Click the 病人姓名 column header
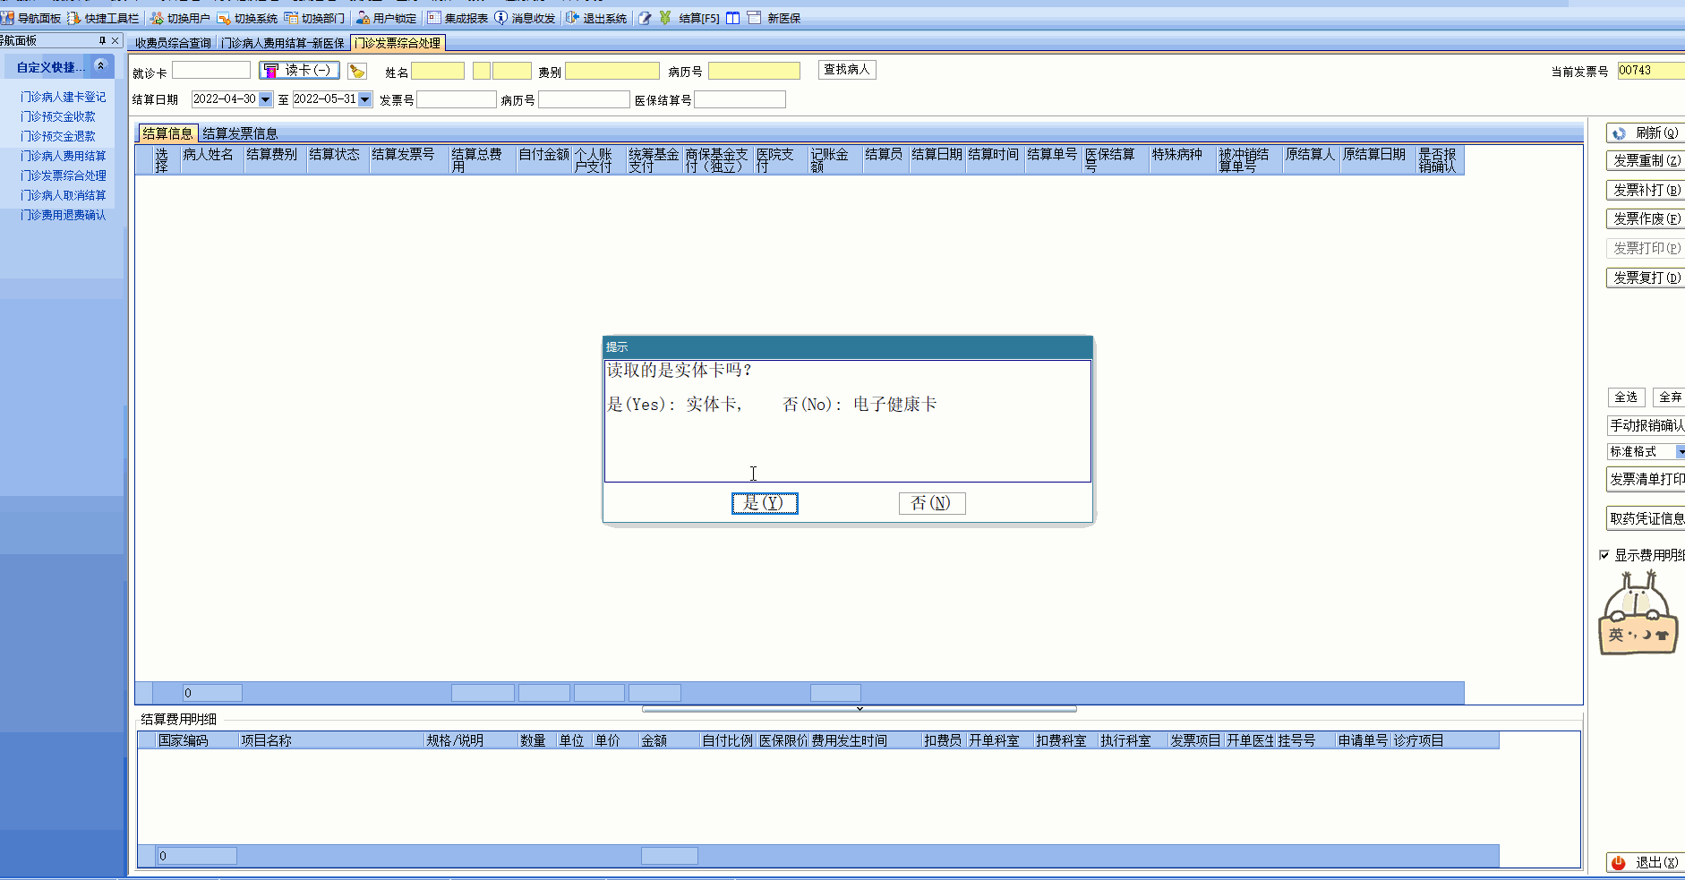The image size is (1685, 880). [x=212, y=160]
